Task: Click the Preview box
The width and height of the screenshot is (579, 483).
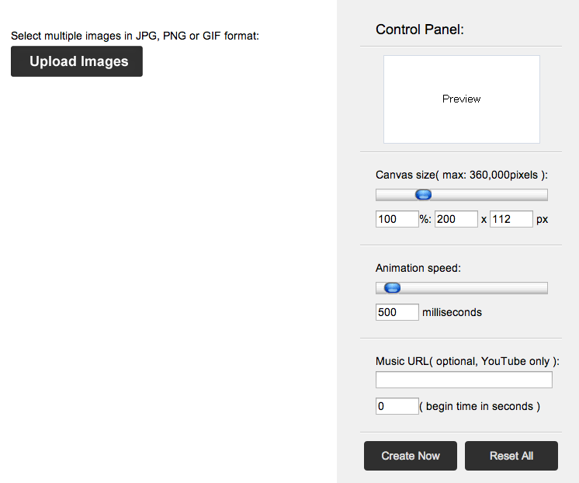Action: coord(462,99)
